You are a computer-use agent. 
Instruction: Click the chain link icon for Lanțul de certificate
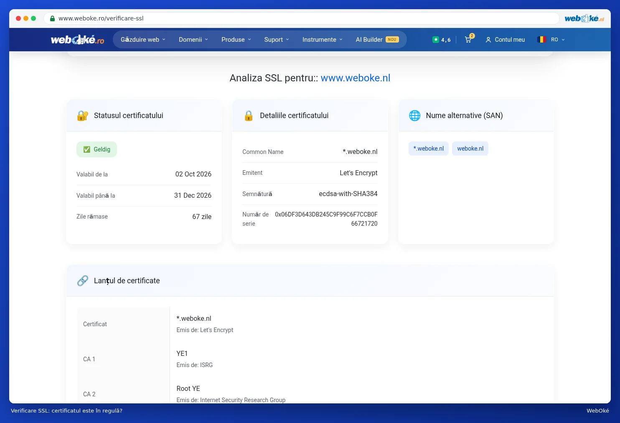click(83, 281)
